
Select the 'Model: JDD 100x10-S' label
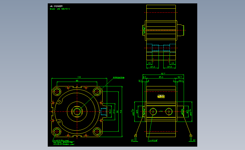pos(60,9)
